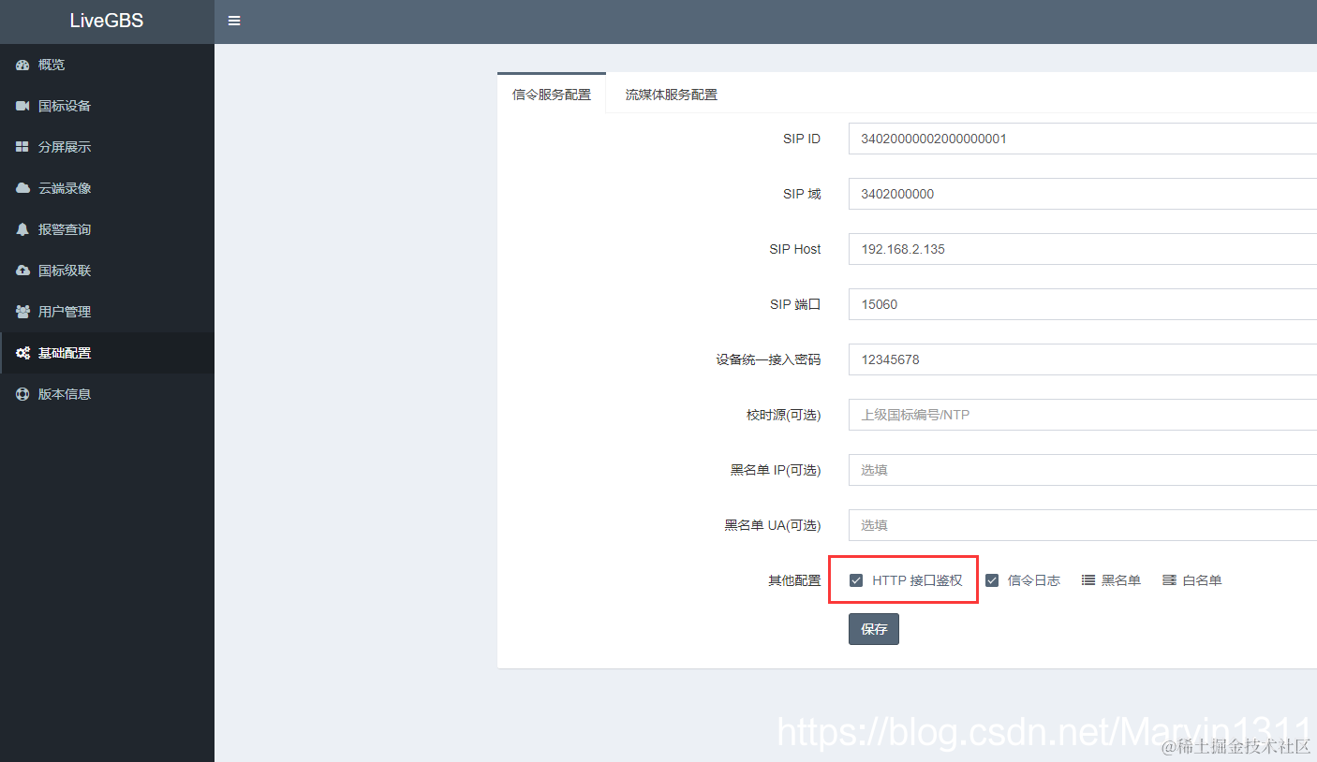This screenshot has width=1317, height=762.
Task: Click the 校时源(可选) label
Action: click(783, 415)
